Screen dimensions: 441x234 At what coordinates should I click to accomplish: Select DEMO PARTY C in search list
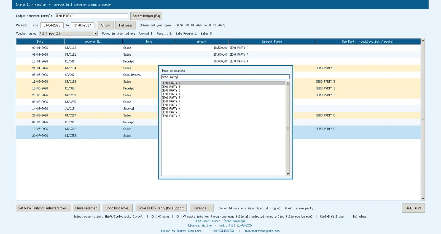[x=224, y=90]
